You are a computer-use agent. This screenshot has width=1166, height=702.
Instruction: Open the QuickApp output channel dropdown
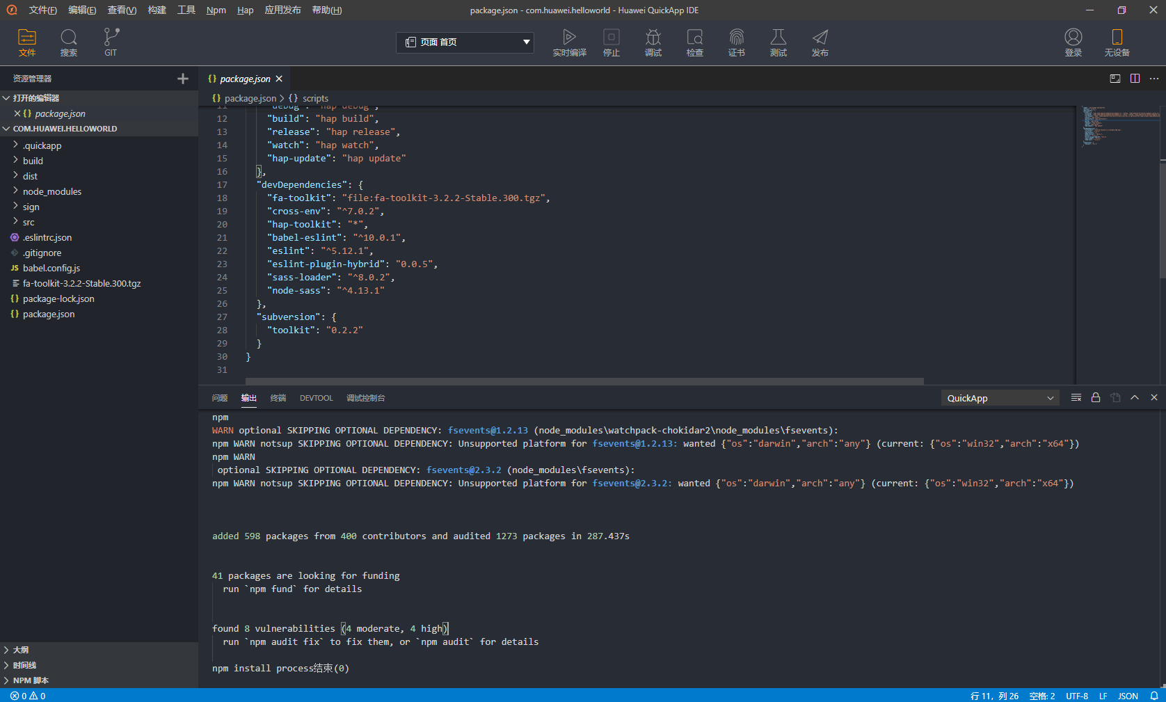1000,398
